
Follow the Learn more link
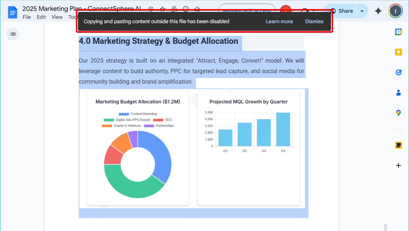(279, 21)
